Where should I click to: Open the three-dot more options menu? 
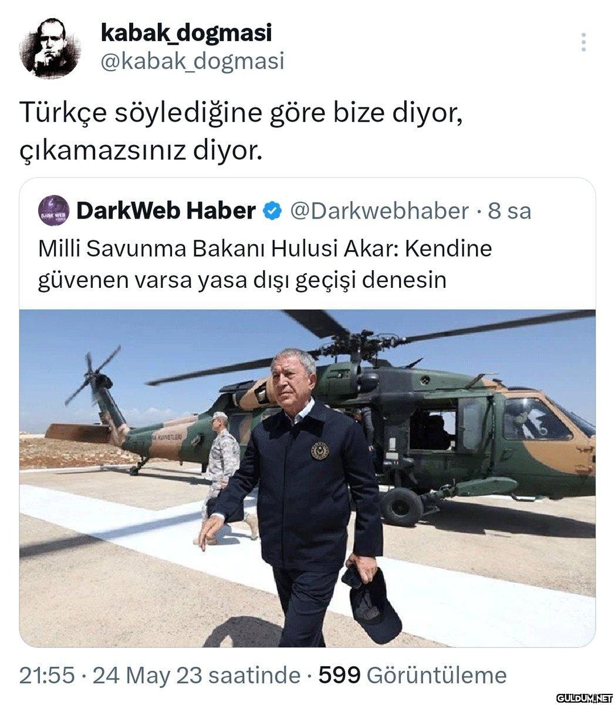(x=583, y=42)
